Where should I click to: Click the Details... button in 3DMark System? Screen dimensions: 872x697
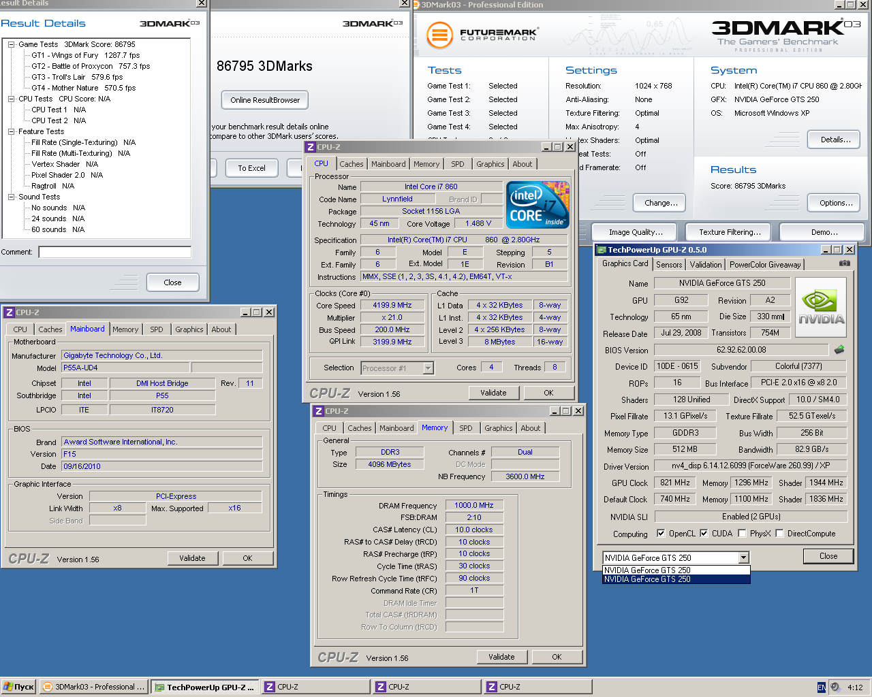pos(835,140)
